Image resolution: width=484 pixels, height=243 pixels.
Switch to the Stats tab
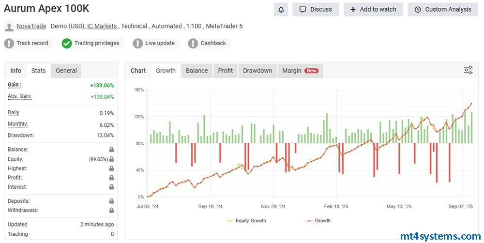38,71
